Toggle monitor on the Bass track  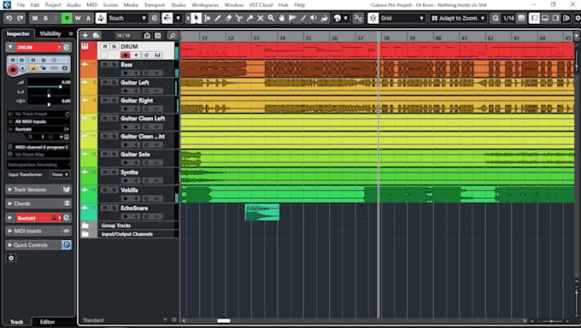coord(136,73)
